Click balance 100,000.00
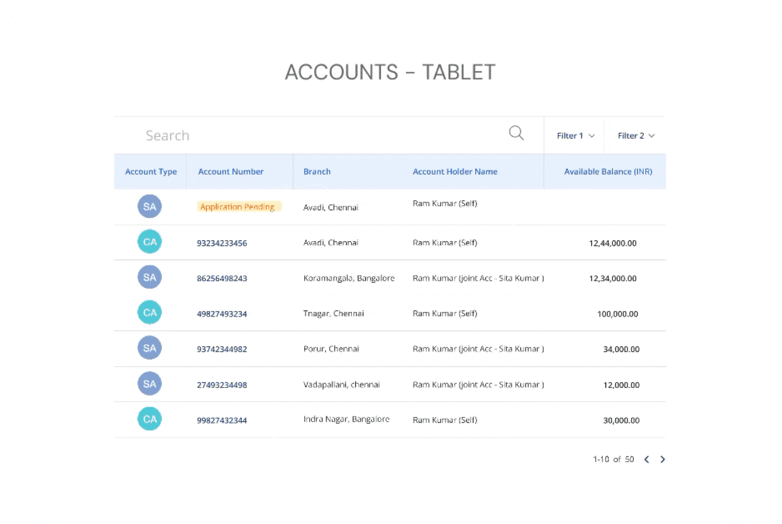Viewport: 782px width, 524px height. tap(618, 314)
